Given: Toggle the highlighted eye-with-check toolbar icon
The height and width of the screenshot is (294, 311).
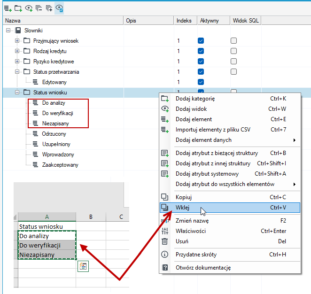Looking at the screenshot, I should pos(59,8).
